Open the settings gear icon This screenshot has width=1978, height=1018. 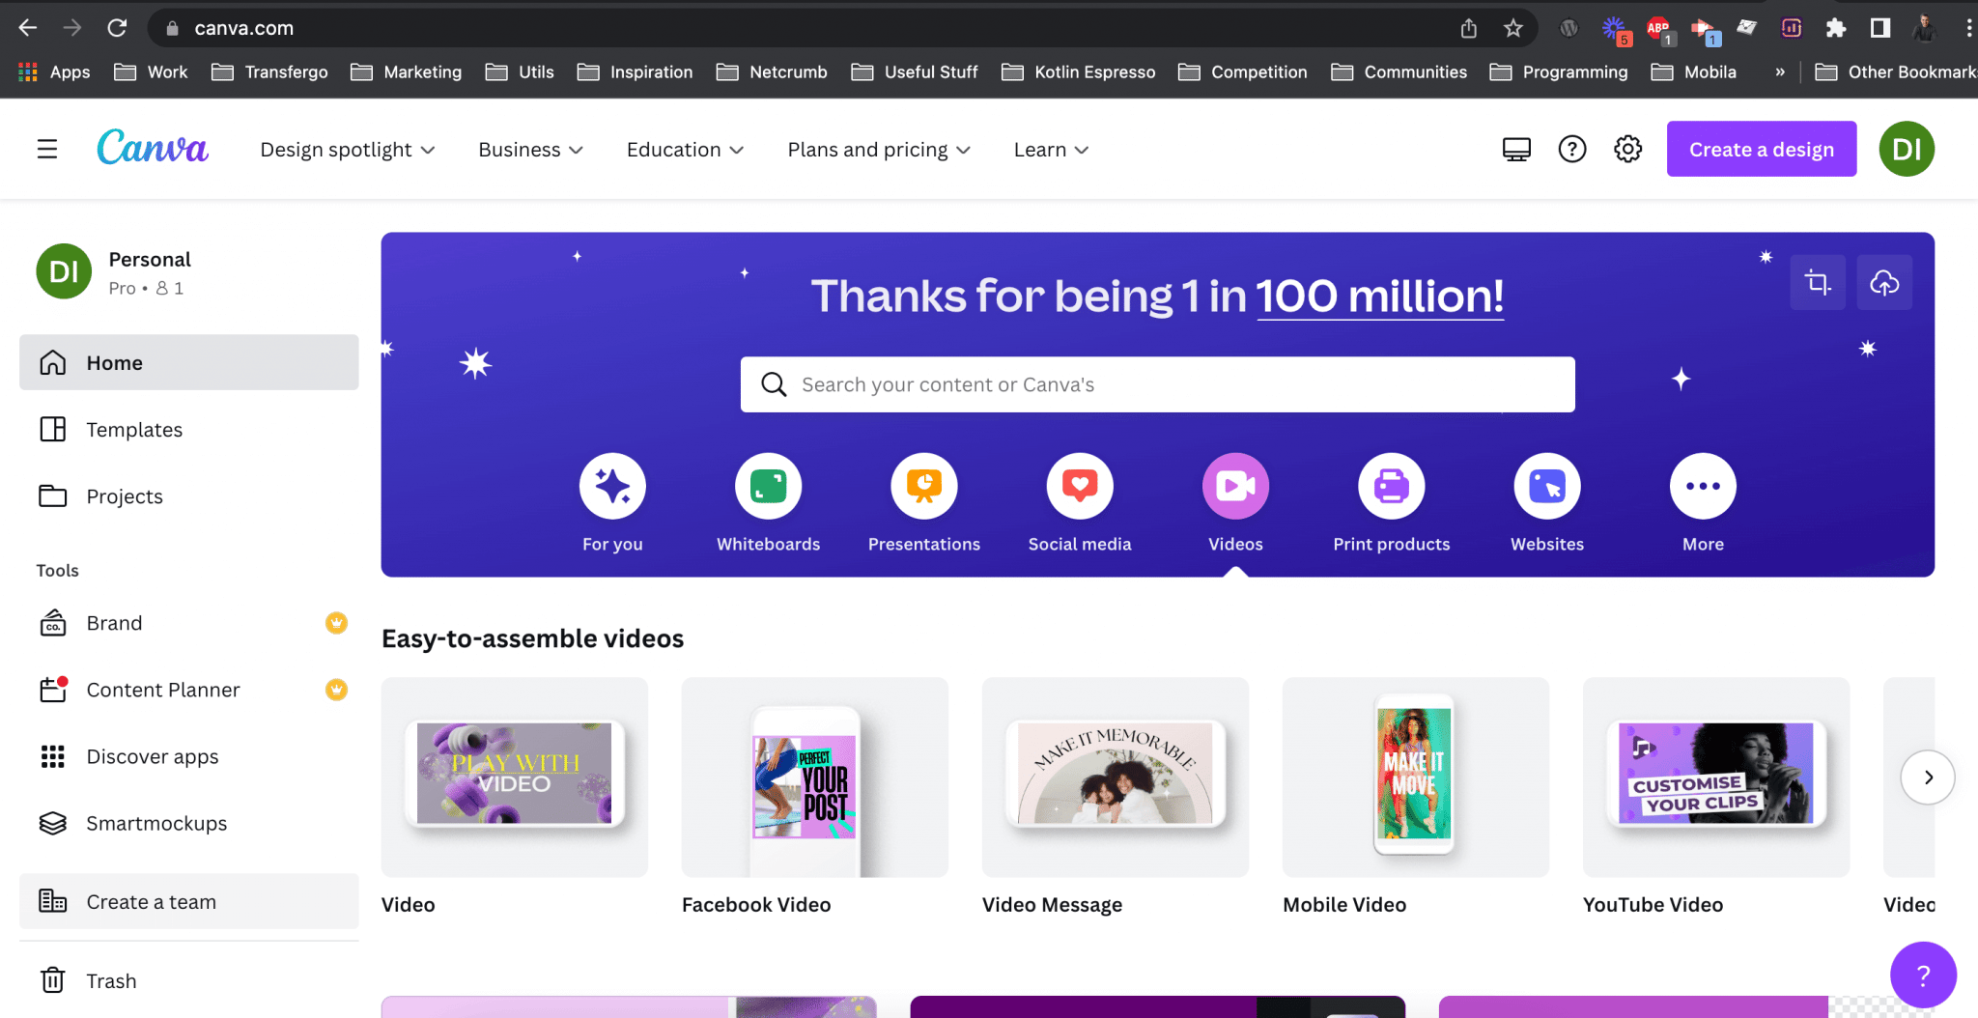click(1627, 150)
